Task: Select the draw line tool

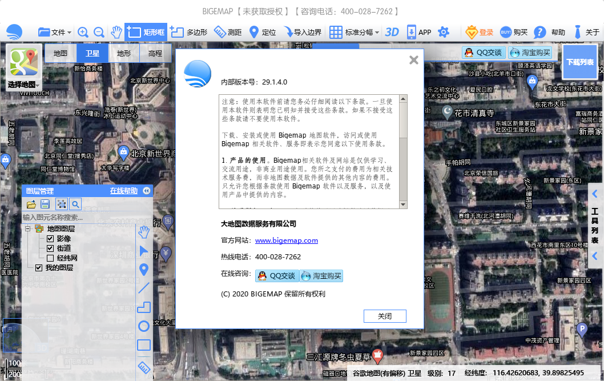Action: [x=144, y=288]
